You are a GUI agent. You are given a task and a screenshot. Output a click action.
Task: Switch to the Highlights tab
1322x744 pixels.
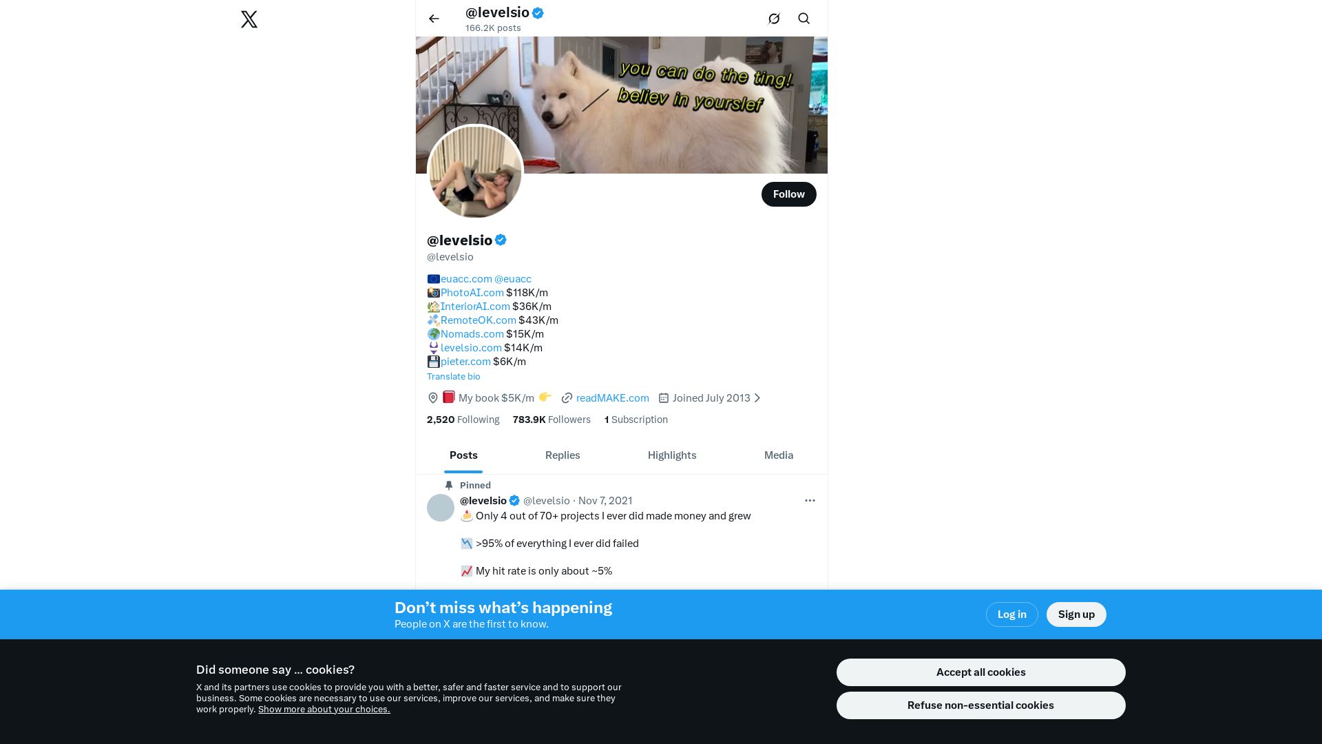pyautogui.click(x=672, y=455)
